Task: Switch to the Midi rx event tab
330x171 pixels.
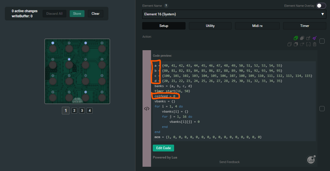Action: tap(257, 26)
